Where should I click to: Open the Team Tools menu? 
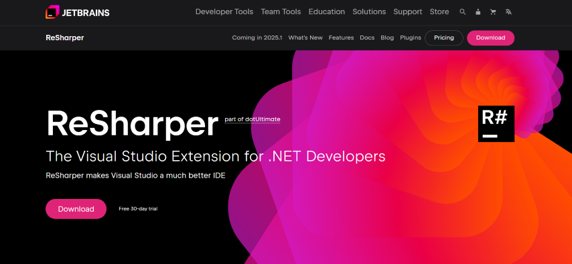pyautogui.click(x=281, y=11)
